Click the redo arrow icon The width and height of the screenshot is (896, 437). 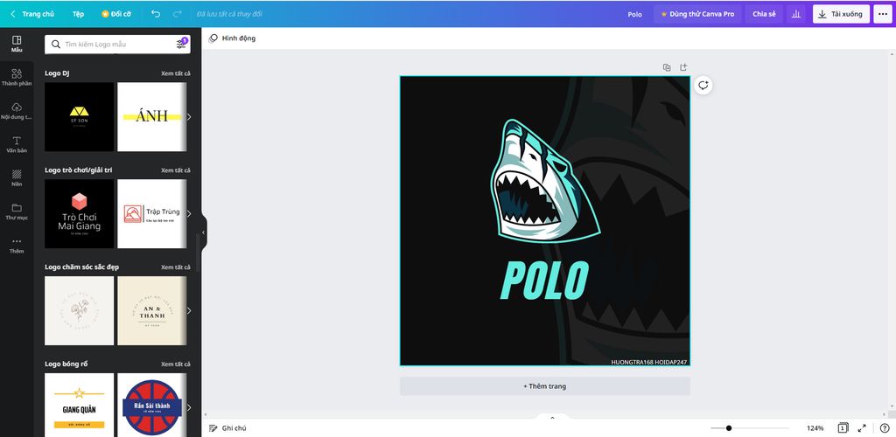pyautogui.click(x=177, y=14)
